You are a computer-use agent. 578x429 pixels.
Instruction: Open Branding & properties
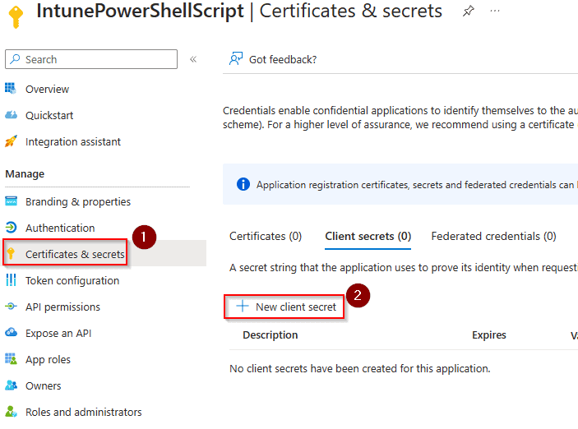pyautogui.click(x=78, y=202)
